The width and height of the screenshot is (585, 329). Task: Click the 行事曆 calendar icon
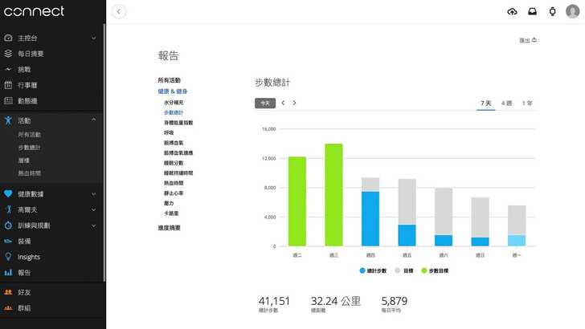click(x=8, y=84)
